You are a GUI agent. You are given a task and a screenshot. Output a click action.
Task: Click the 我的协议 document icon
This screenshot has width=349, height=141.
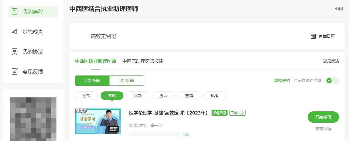pyautogui.click(x=15, y=52)
